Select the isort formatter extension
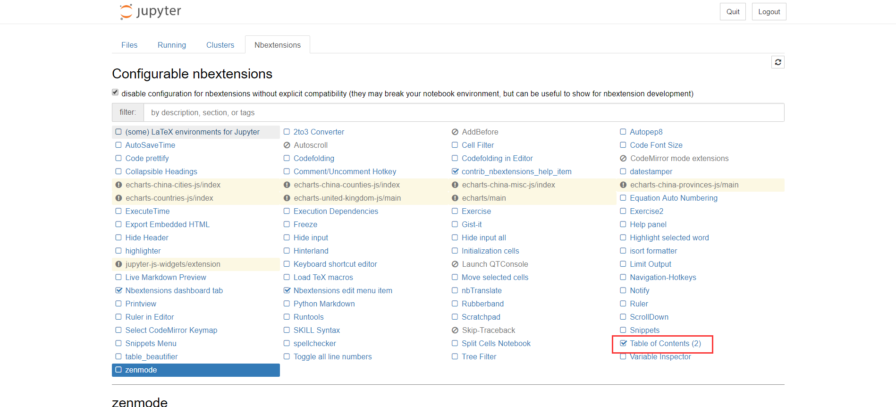 pyautogui.click(x=653, y=251)
